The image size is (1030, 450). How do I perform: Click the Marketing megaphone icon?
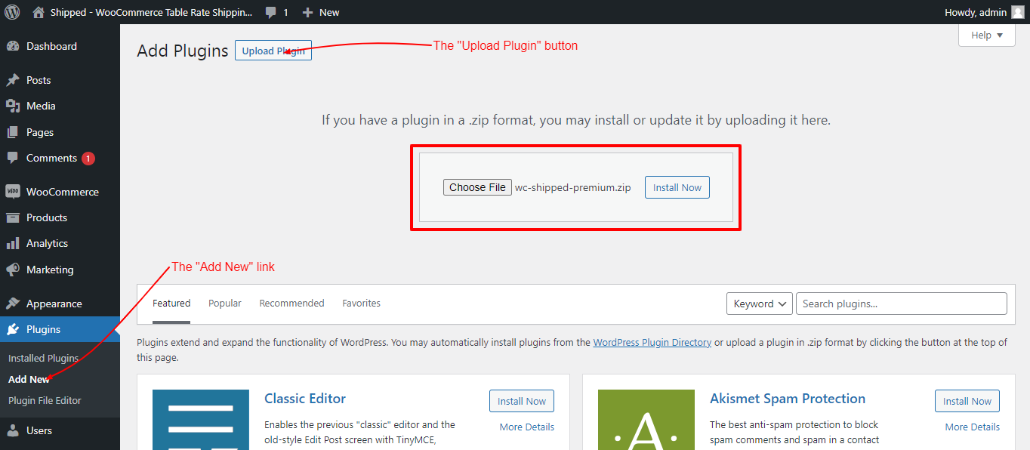13,270
